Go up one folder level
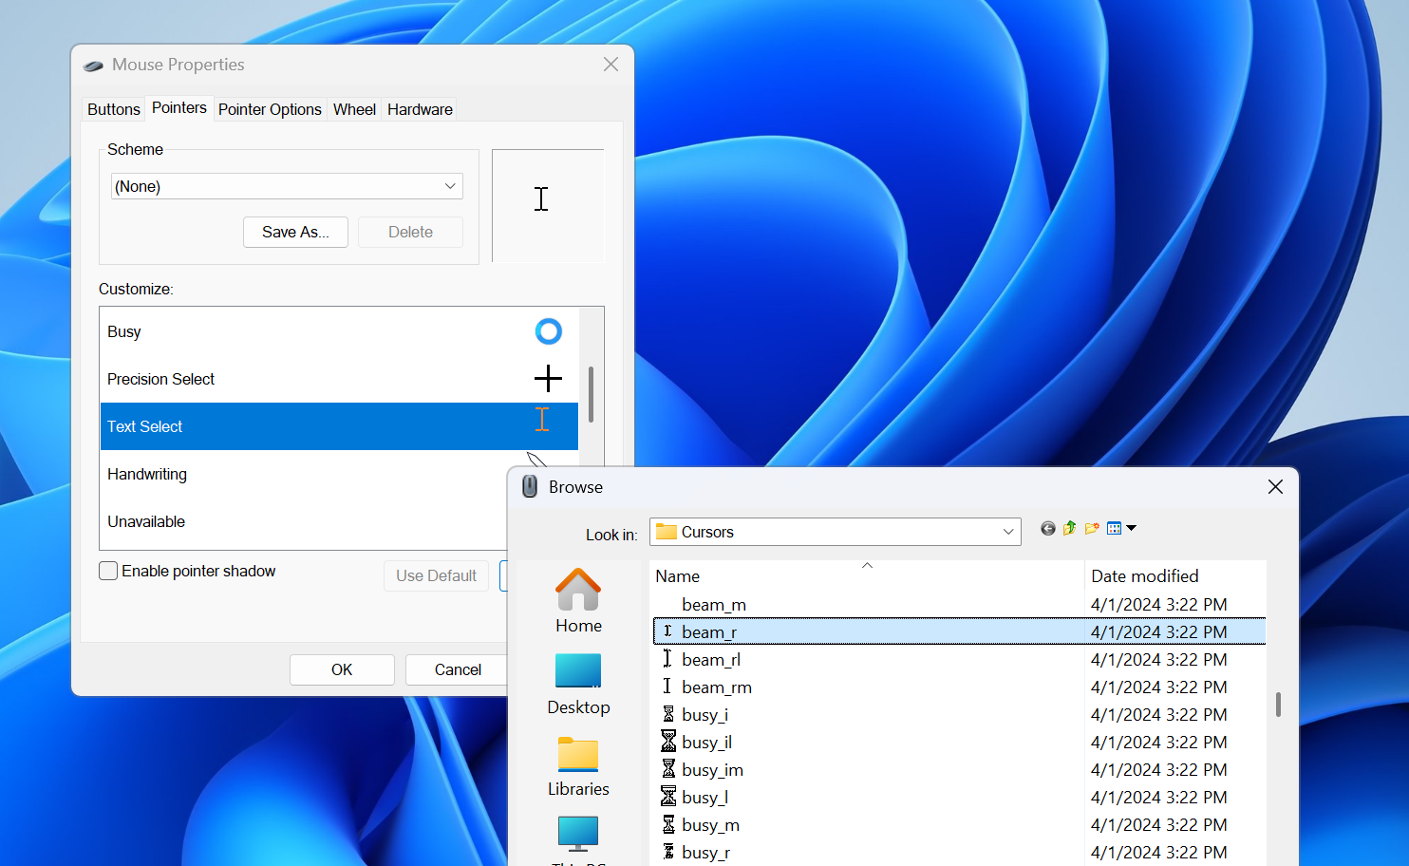 (1069, 528)
